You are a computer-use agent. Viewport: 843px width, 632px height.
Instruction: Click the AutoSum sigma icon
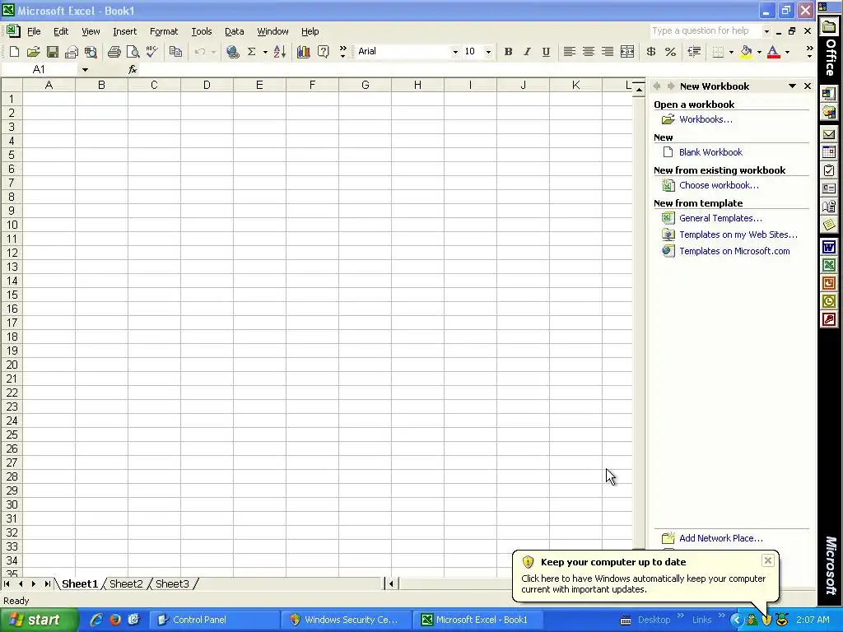(251, 52)
